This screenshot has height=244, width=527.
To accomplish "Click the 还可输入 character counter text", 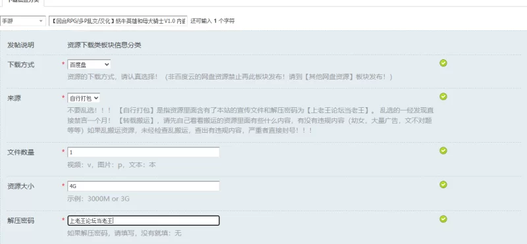I will pyautogui.click(x=212, y=21).
